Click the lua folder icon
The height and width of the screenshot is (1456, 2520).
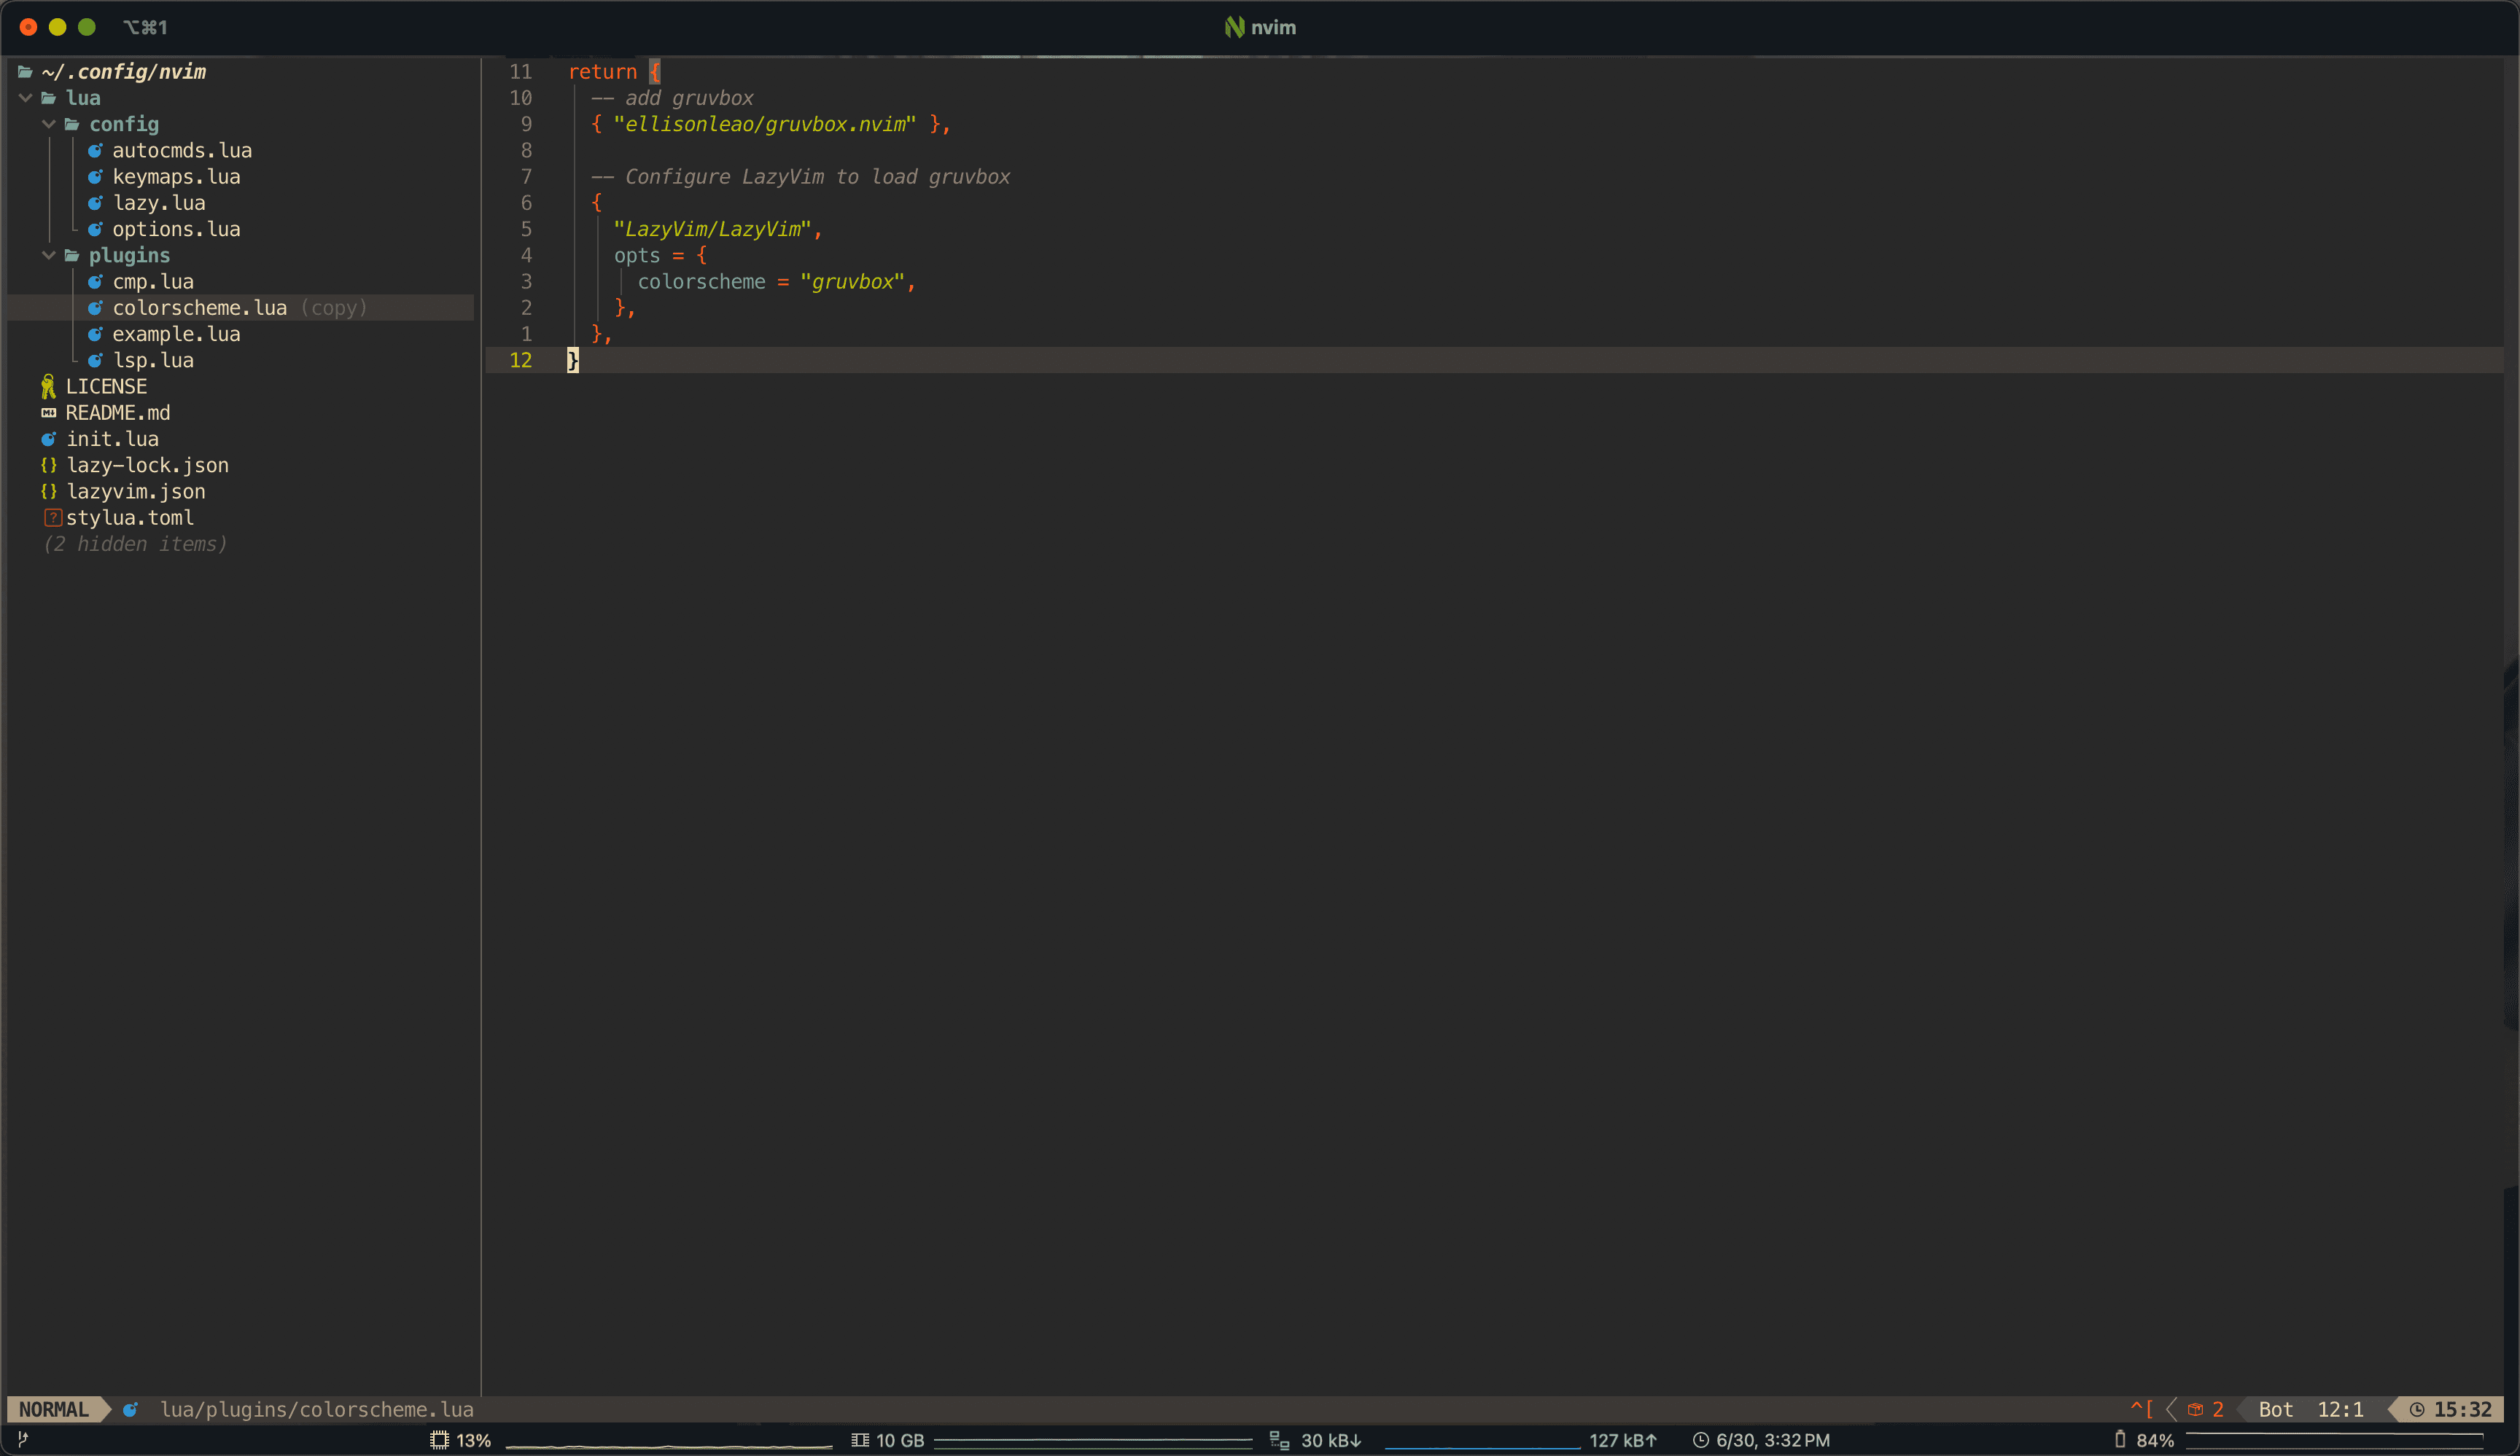(48, 98)
